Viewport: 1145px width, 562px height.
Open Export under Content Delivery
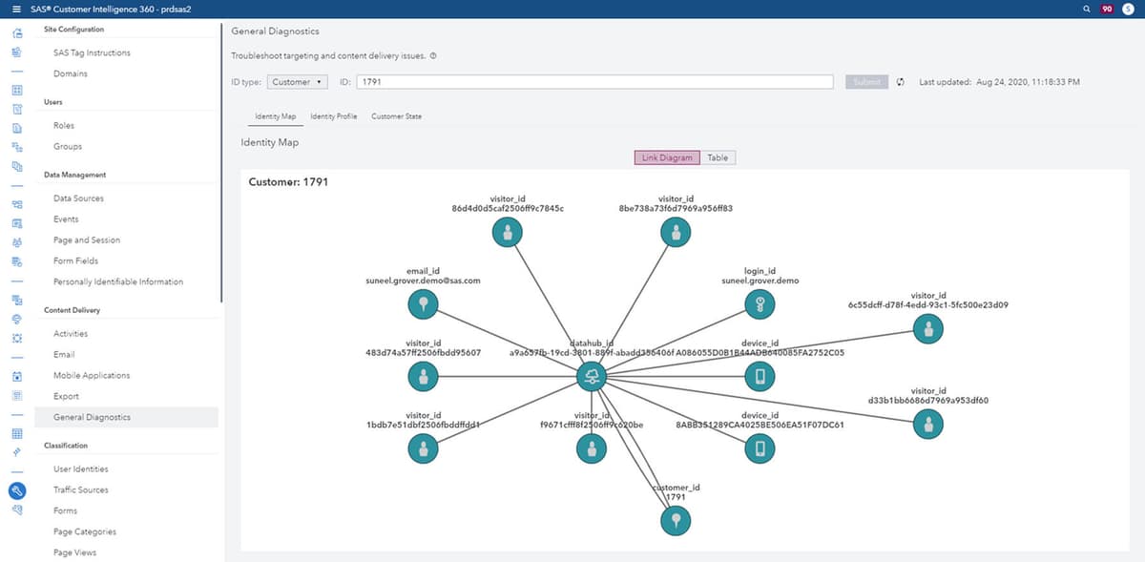point(67,396)
